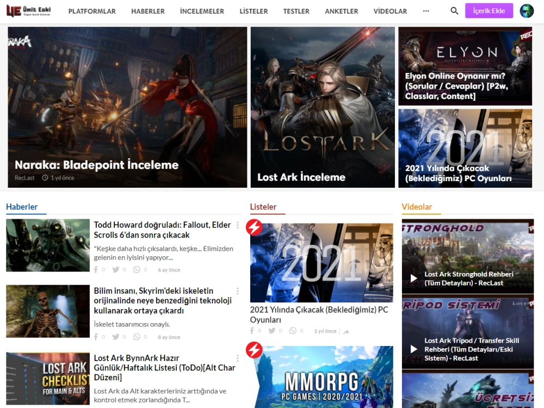Open the search magnifier icon
This screenshot has height=408, width=544.
pos(454,11)
